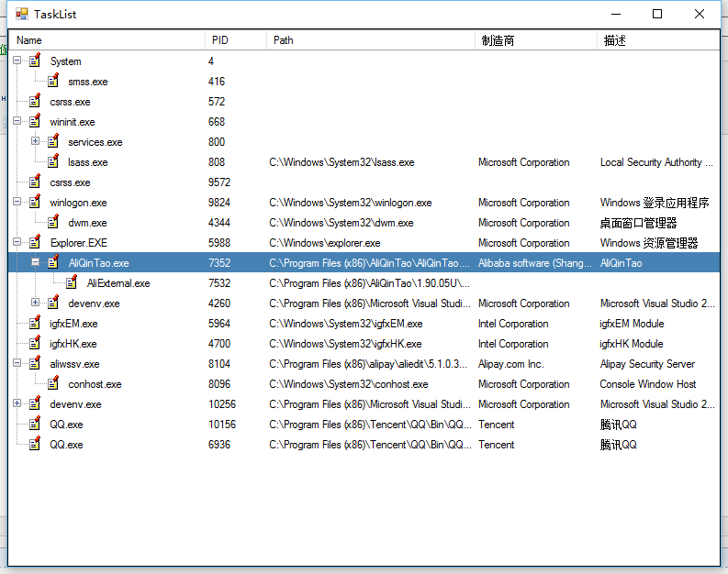
Task: Click the services.exe process icon
Action: click(x=53, y=141)
